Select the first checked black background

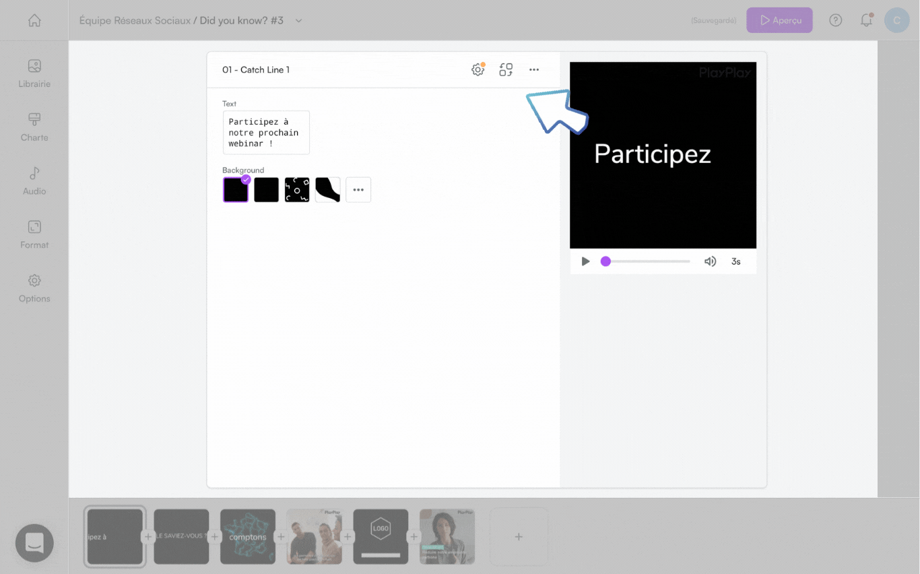click(x=236, y=190)
